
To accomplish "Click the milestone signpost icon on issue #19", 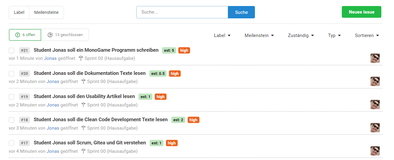I will tap(83, 105).
